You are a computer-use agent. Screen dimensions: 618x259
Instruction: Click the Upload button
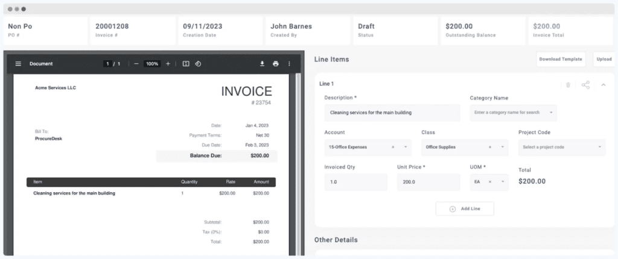[x=603, y=59]
